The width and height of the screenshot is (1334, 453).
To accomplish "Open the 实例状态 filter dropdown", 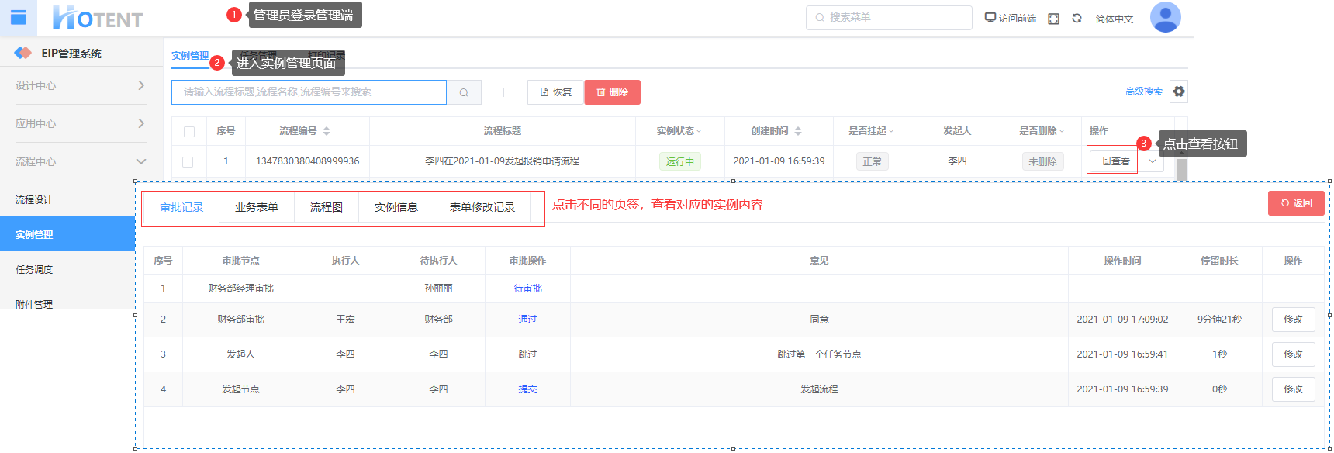I will 679,131.
